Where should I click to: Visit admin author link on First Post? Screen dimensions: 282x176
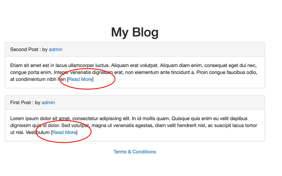pos(48,103)
